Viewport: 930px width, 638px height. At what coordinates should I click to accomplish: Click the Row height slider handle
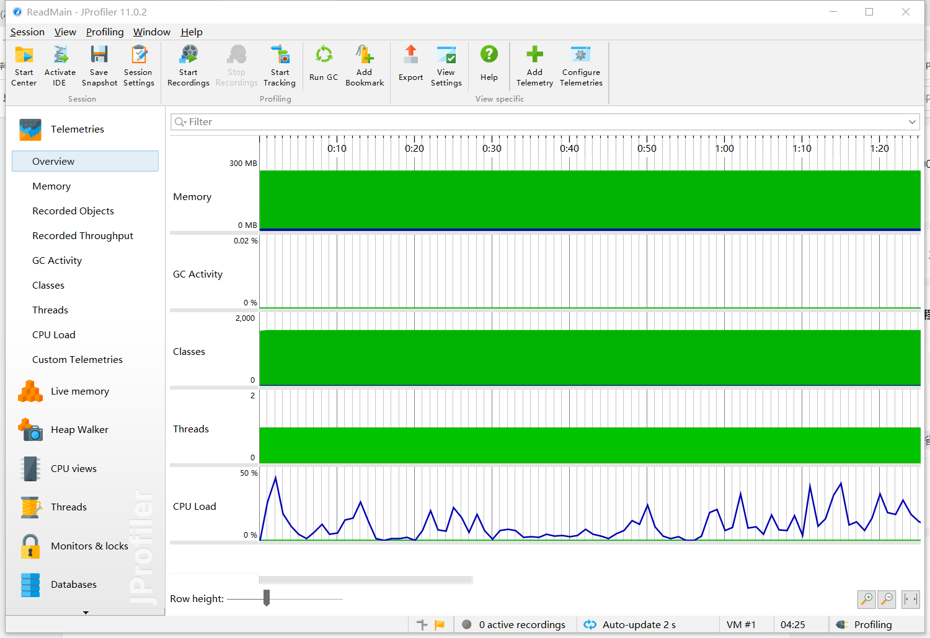click(267, 598)
